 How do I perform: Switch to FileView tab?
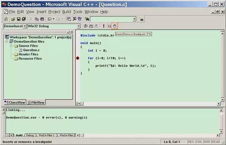click(36, 102)
